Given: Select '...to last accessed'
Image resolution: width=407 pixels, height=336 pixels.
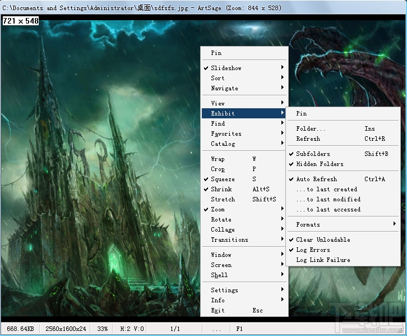Looking at the screenshot, I should [343, 209].
